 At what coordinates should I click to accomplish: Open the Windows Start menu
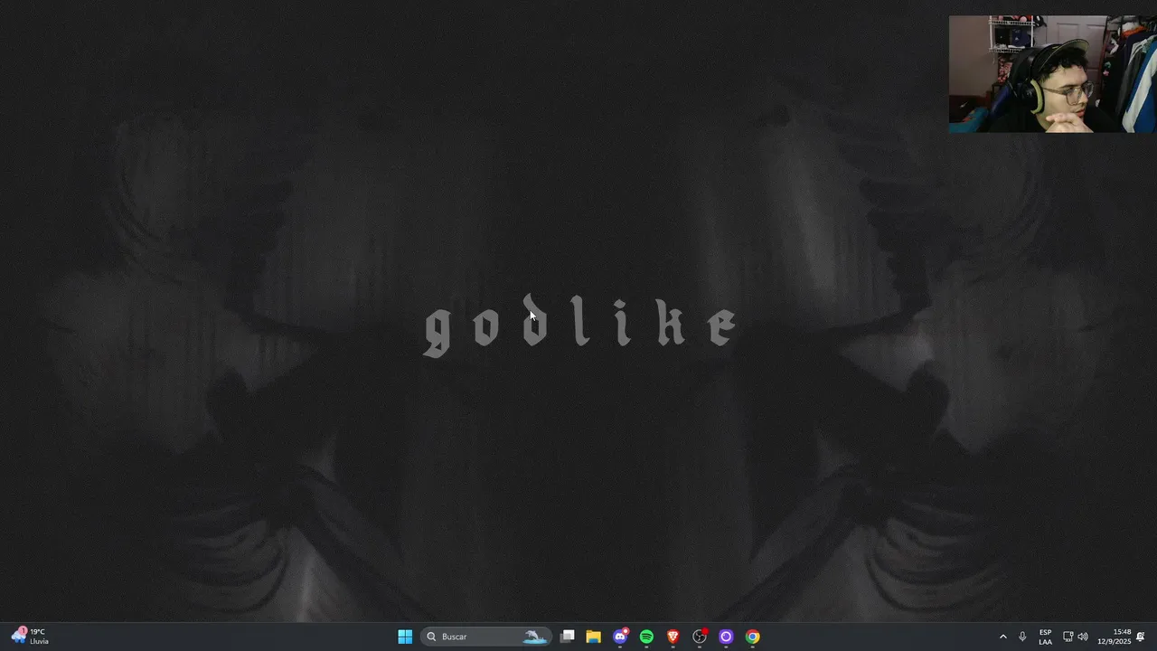coord(405,637)
